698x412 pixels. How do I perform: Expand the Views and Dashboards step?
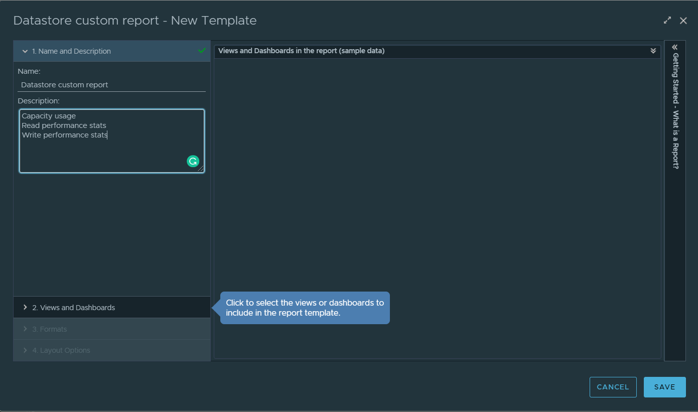(x=25, y=307)
